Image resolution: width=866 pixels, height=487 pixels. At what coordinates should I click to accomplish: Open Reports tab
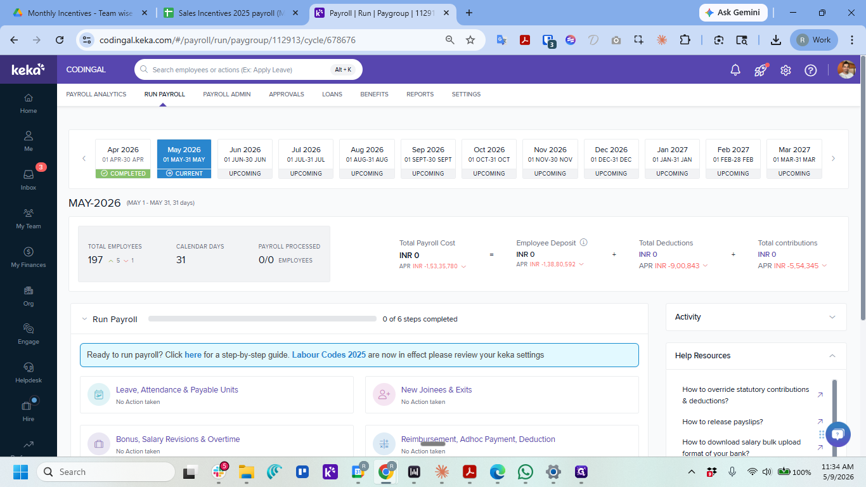click(420, 94)
